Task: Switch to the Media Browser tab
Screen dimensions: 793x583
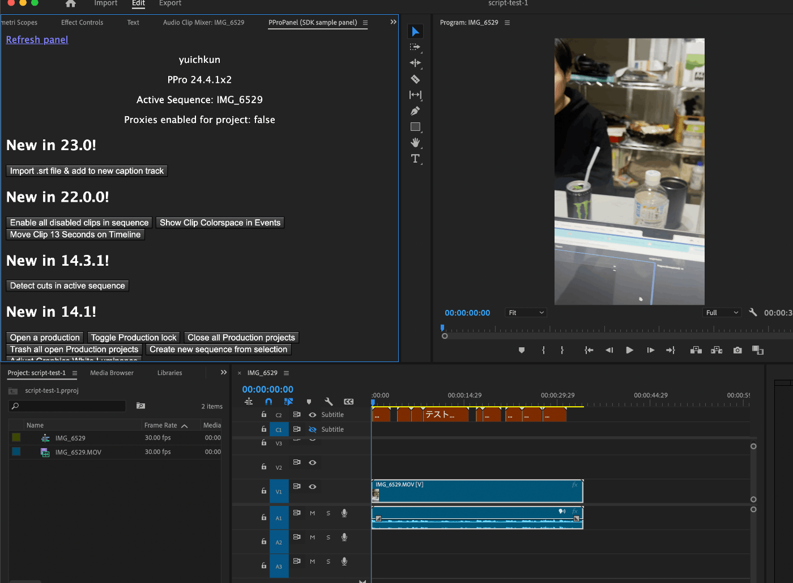Action: click(112, 373)
